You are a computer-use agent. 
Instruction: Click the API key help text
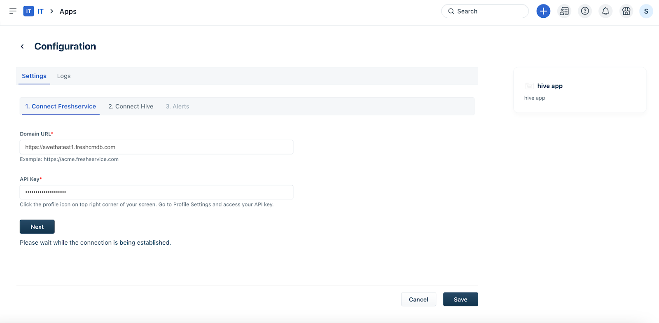[x=147, y=204]
